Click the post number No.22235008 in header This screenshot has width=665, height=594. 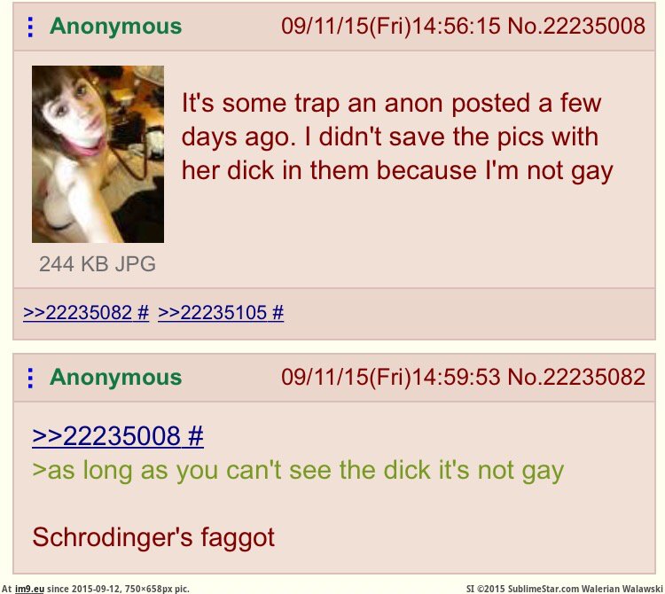coord(576,26)
